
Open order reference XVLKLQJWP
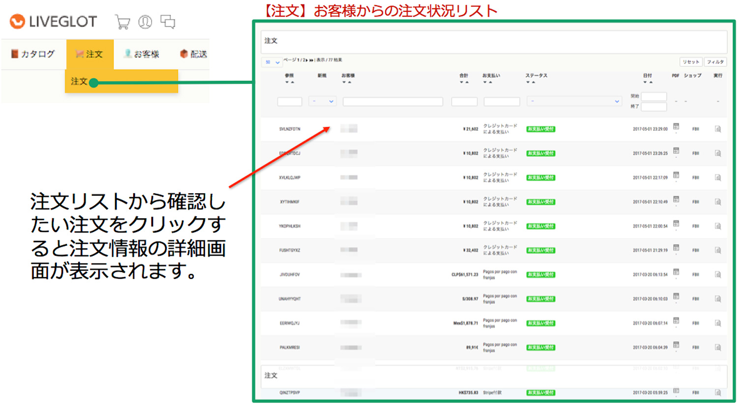pos(290,178)
